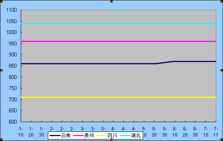Select the cyan data series line
Image resolution: width=223 pixels, height=141 pixels.
click(x=118, y=23)
